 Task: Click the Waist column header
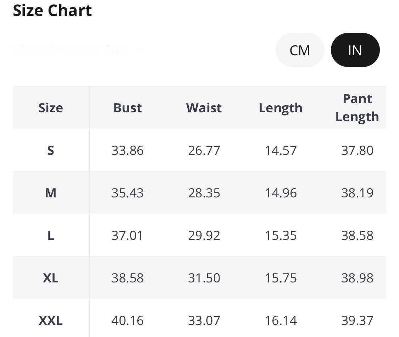tap(204, 108)
